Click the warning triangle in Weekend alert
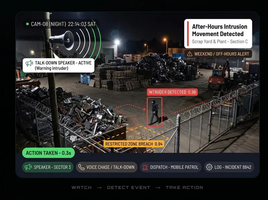Image resolution: width=268 pixels, height=200 pixels. point(190,54)
